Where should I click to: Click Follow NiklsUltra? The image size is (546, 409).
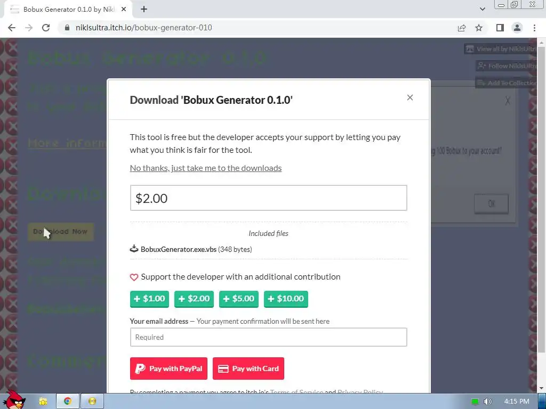tap(507, 66)
